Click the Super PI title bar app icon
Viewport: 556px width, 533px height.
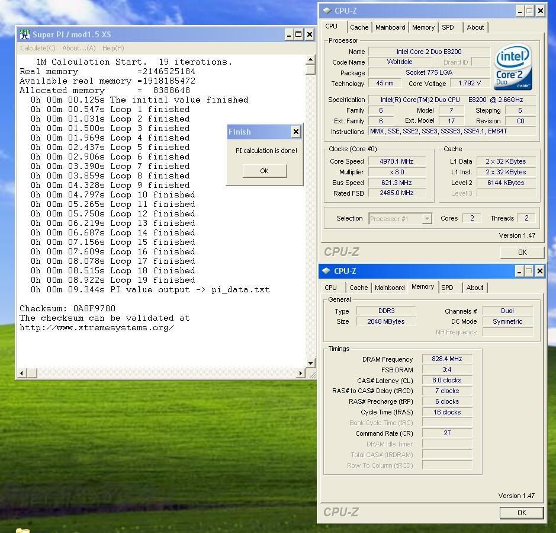(25, 34)
